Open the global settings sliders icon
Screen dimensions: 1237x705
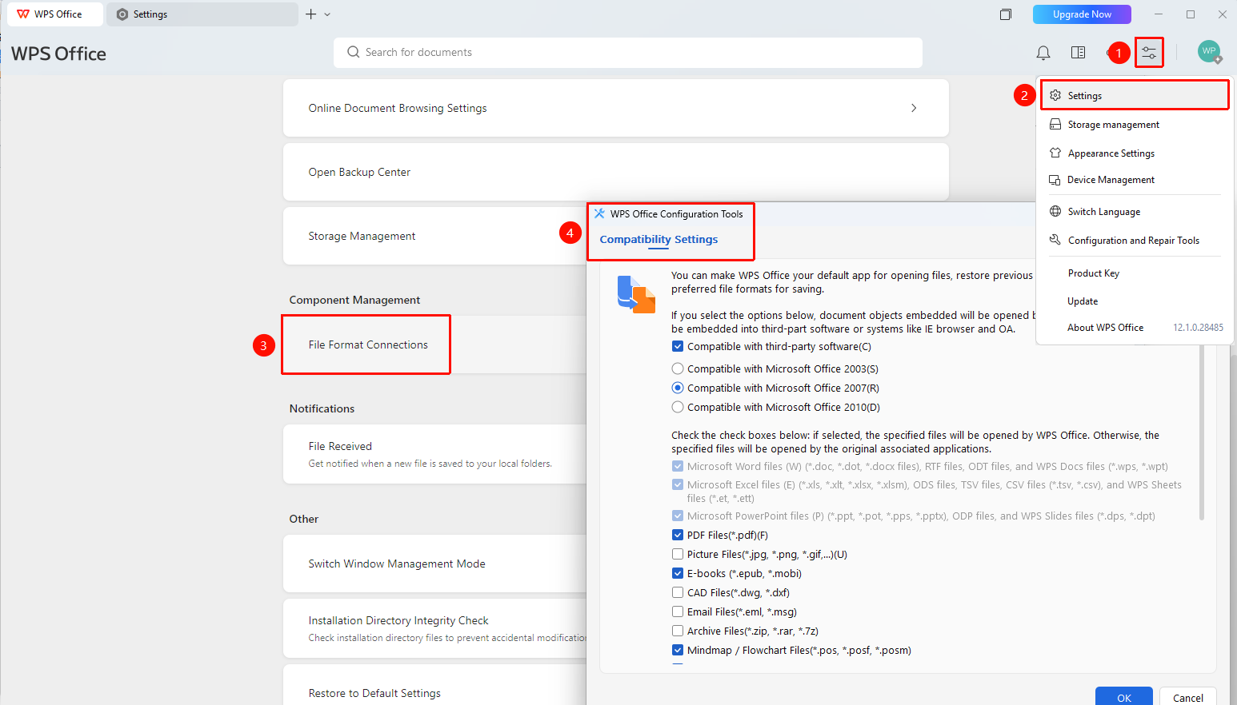pos(1149,53)
